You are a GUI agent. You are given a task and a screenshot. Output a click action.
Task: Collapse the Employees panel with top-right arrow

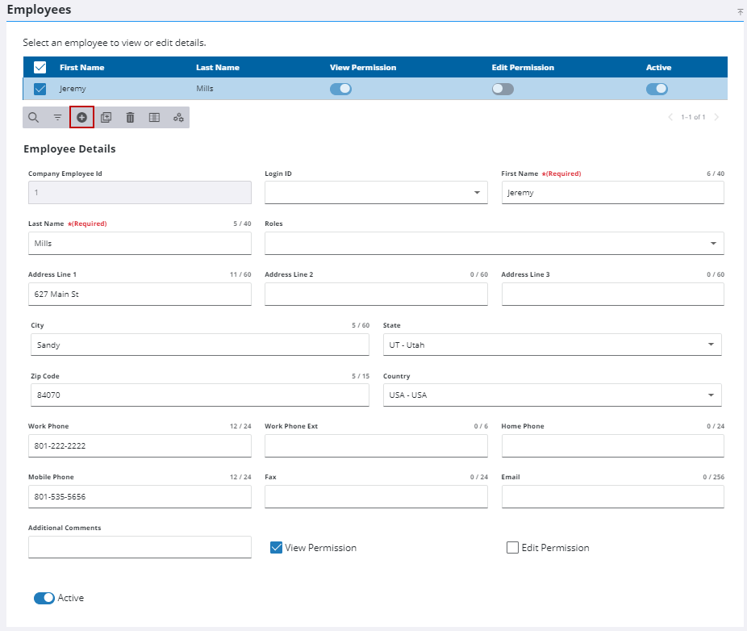(x=740, y=12)
